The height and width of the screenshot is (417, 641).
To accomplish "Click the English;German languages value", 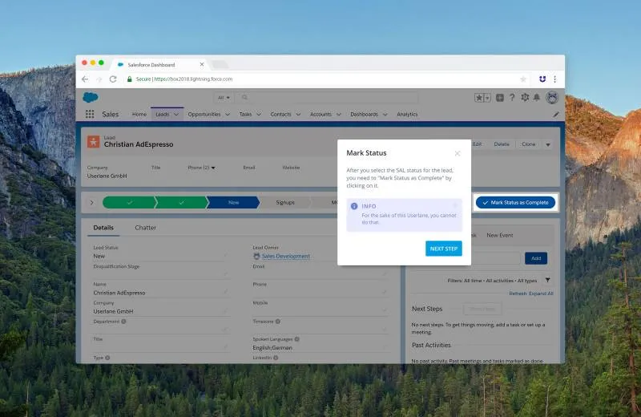I will [272, 348].
